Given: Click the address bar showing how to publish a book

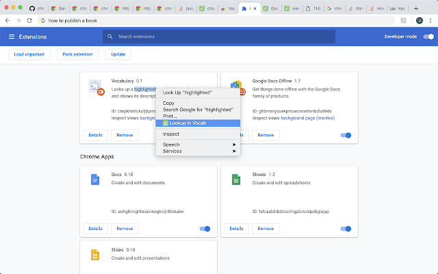Looking at the screenshot, I should pos(216,21).
